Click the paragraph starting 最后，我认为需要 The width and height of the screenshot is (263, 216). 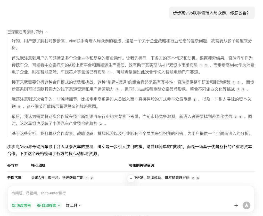click(x=132, y=120)
